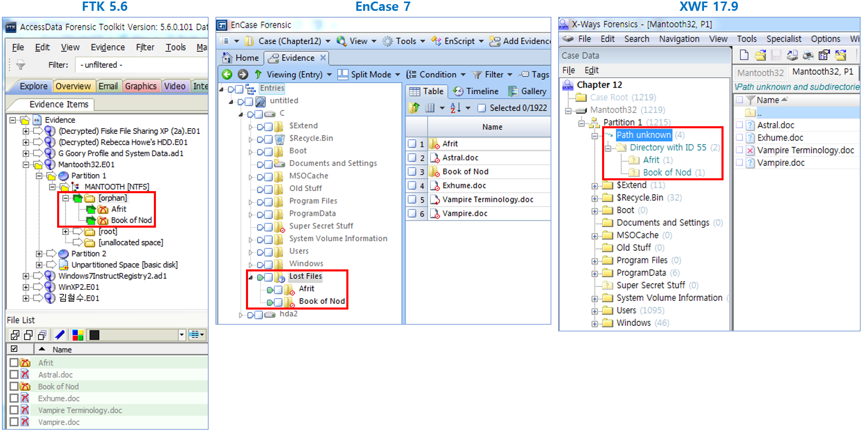Switch to EnCase Timeline tab
Screen dimensions: 863x432
point(476,91)
